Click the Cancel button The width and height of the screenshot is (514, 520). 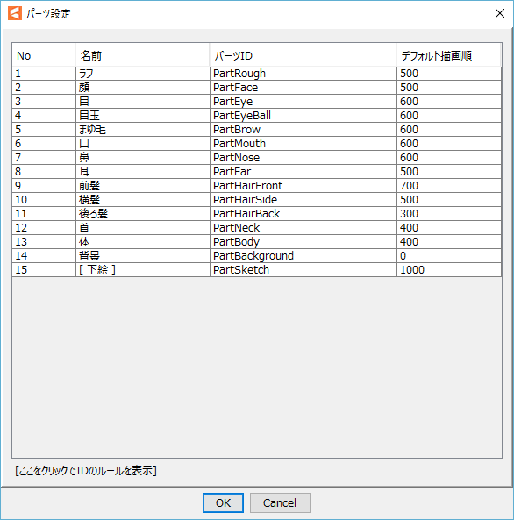(280, 502)
